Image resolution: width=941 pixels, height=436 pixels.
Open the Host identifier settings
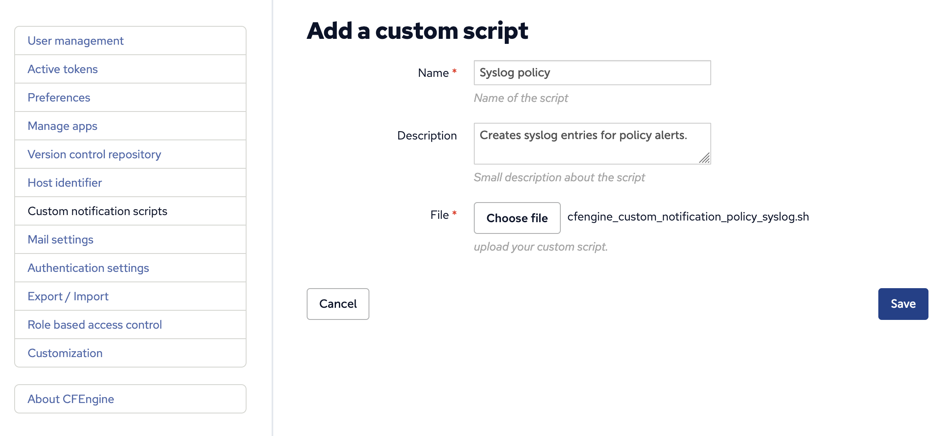(65, 183)
